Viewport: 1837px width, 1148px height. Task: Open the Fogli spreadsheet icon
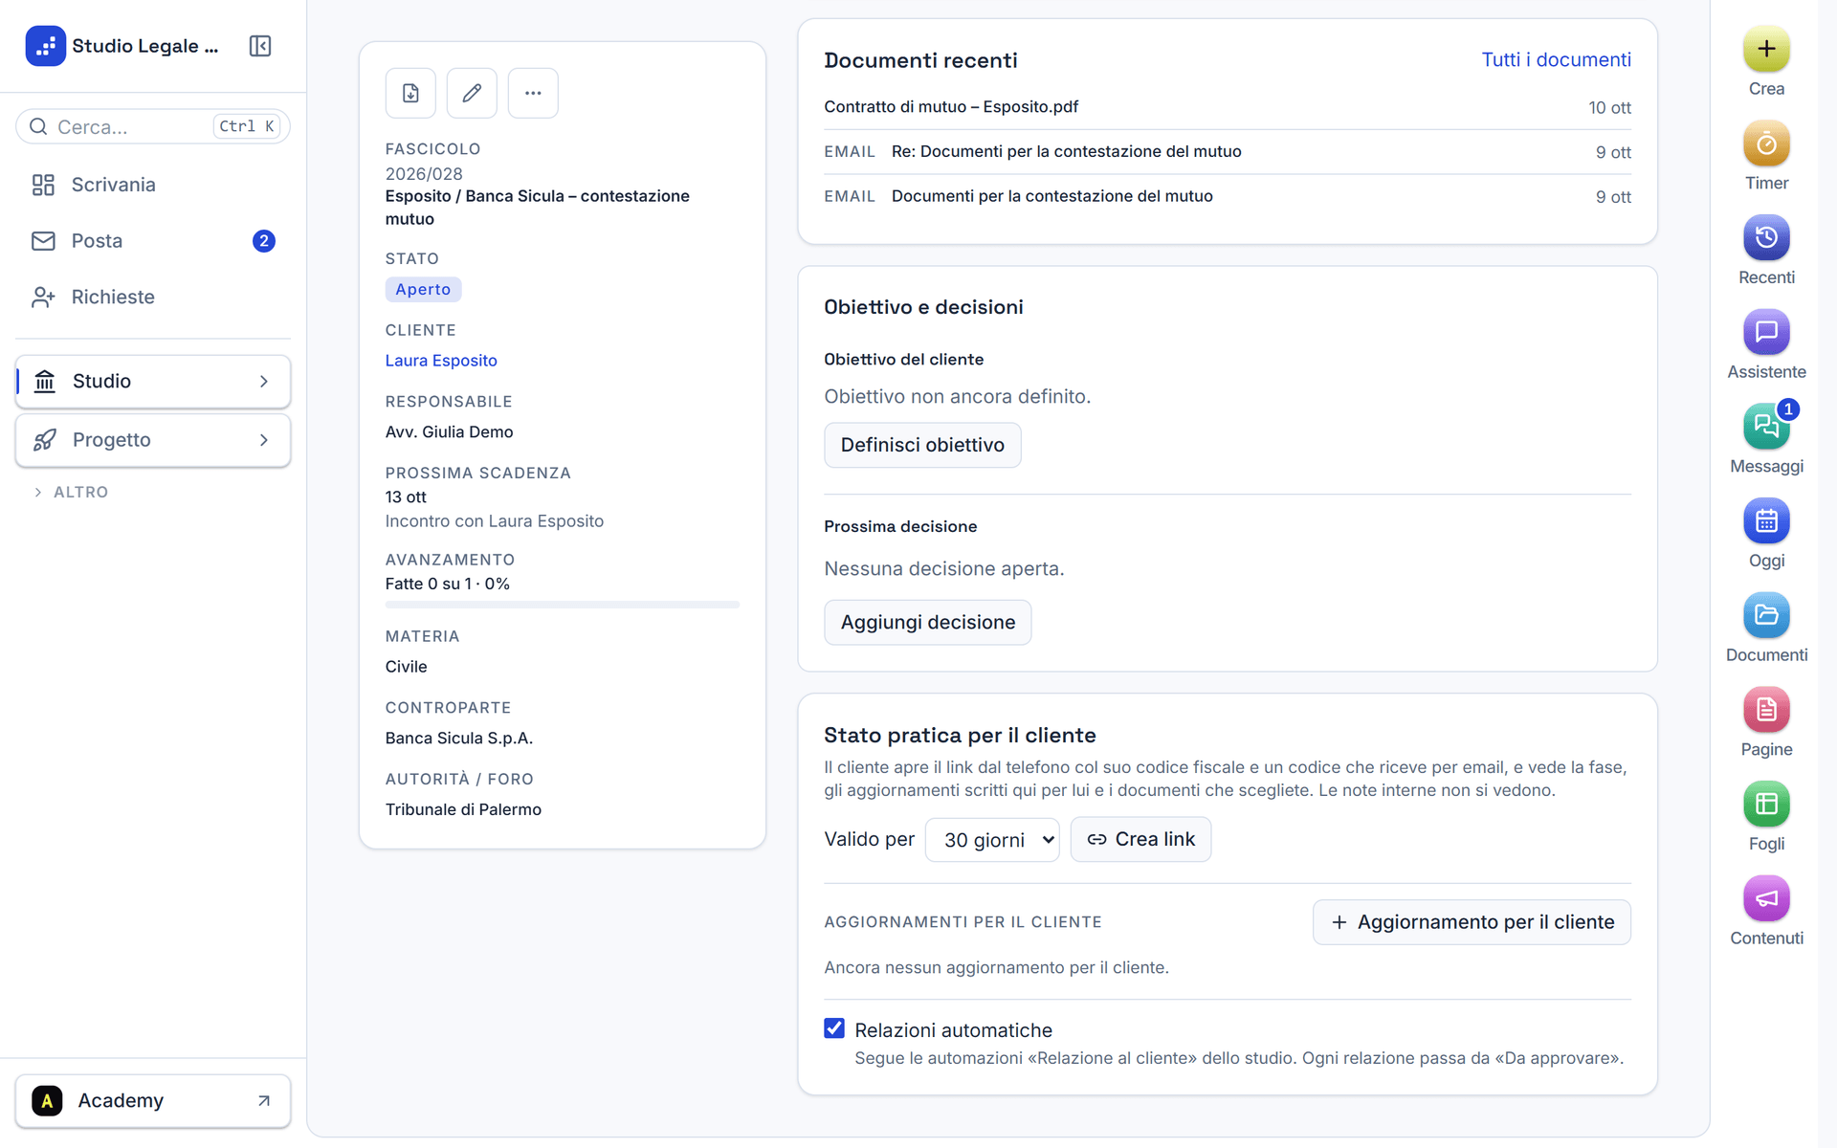click(1766, 805)
